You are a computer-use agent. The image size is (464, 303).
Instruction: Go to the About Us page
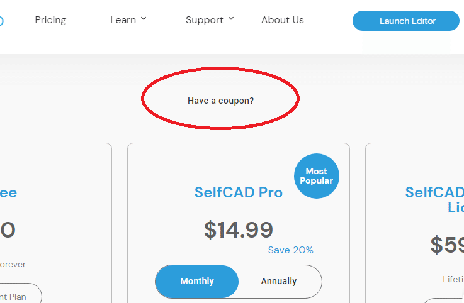click(282, 20)
